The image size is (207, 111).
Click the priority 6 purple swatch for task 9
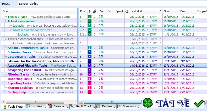(90, 70)
